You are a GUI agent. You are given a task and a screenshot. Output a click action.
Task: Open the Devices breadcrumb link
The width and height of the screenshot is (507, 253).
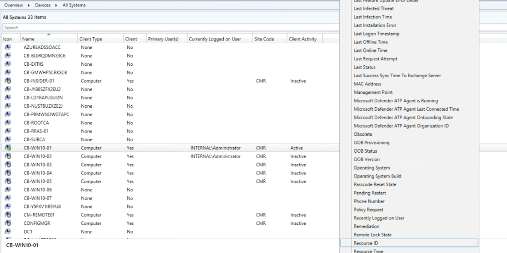42,5
